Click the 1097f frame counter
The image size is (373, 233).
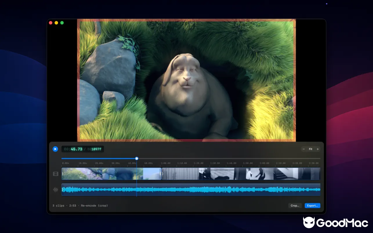pyautogui.click(x=94, y=149)
